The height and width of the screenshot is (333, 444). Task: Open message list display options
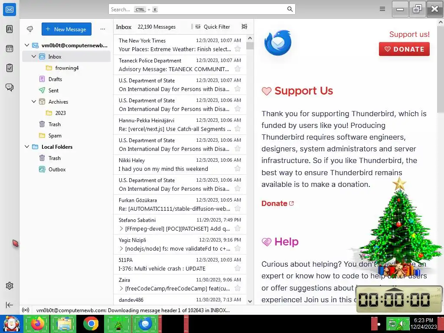click(x=245, y=26)
